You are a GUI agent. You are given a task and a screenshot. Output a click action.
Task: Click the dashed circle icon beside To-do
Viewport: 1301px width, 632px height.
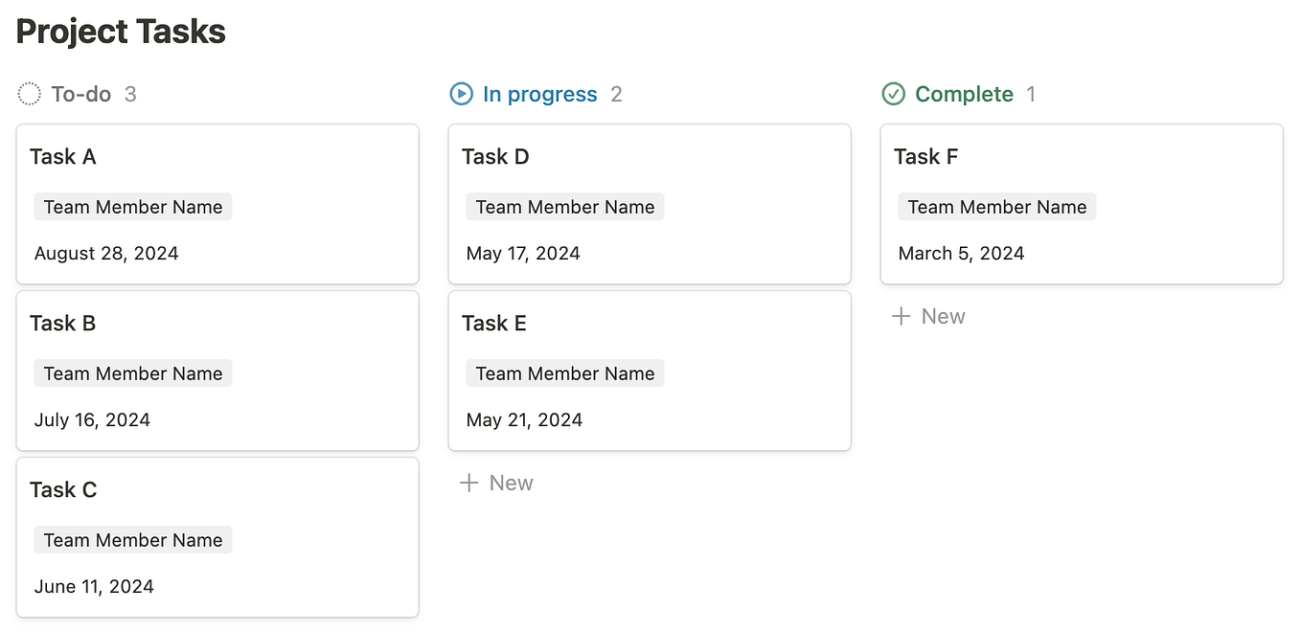29,93
